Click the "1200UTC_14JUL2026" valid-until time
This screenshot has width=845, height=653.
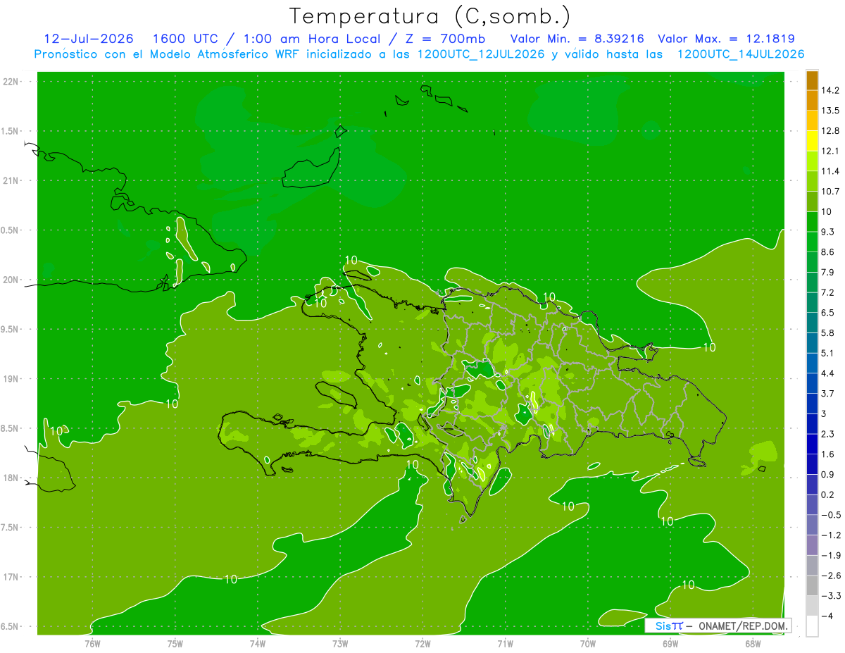click(x=741, y=54)
